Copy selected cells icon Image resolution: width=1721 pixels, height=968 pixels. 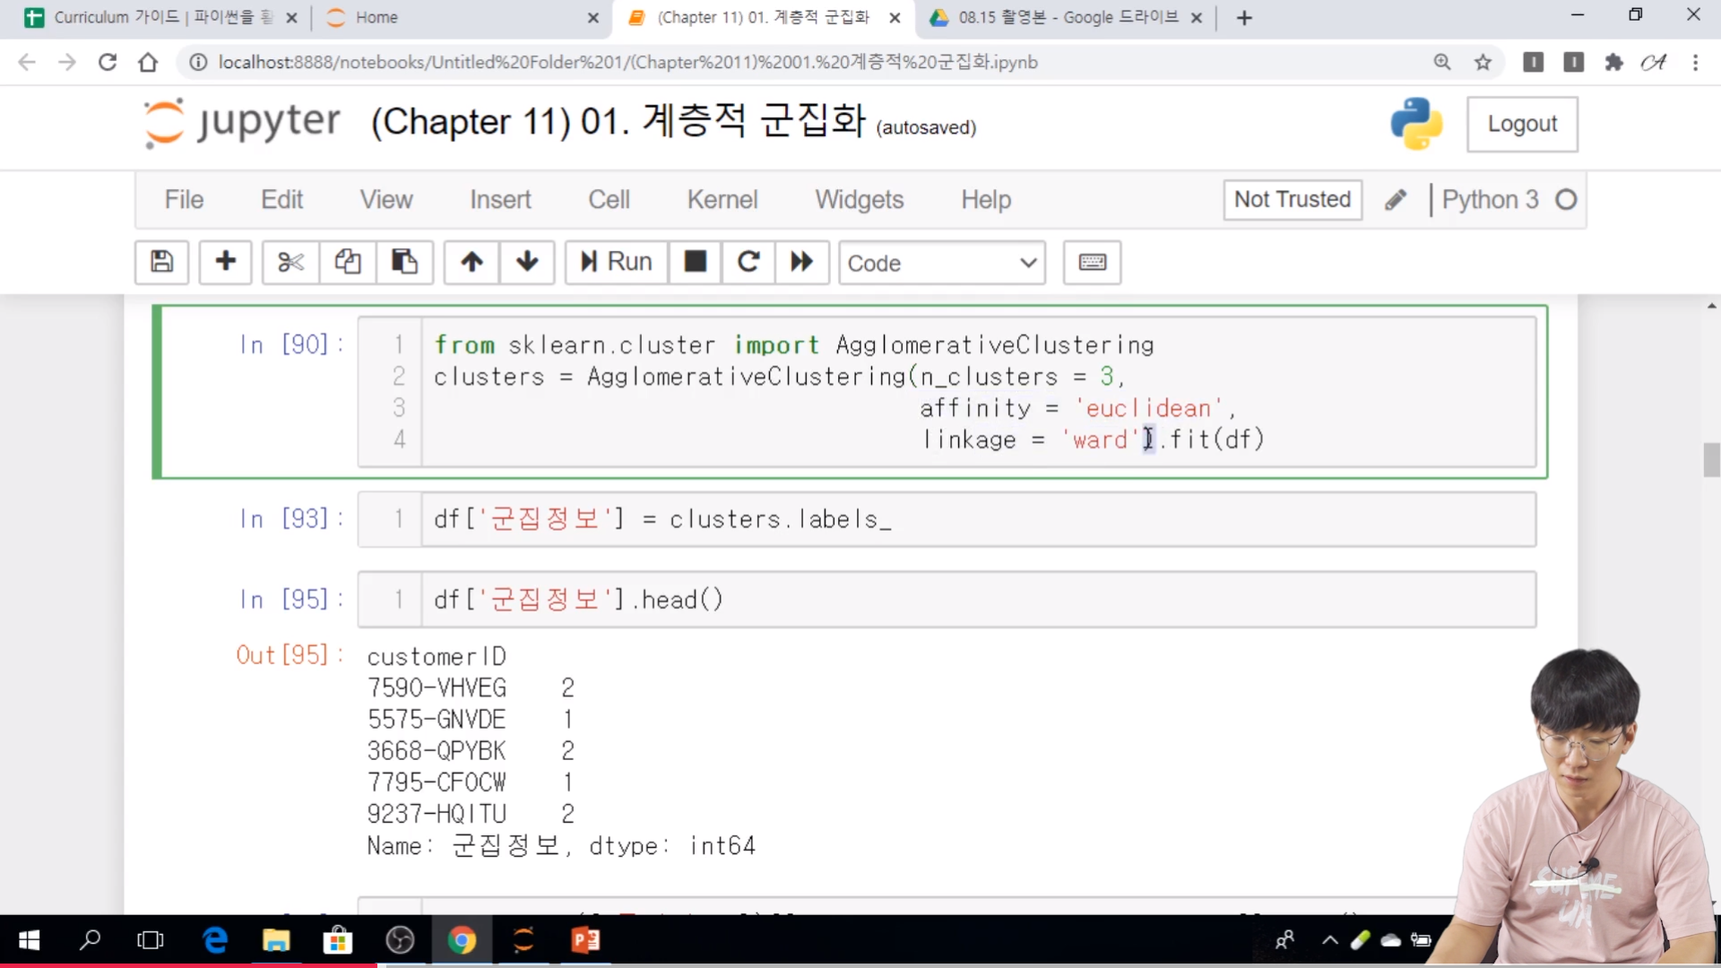348,262
